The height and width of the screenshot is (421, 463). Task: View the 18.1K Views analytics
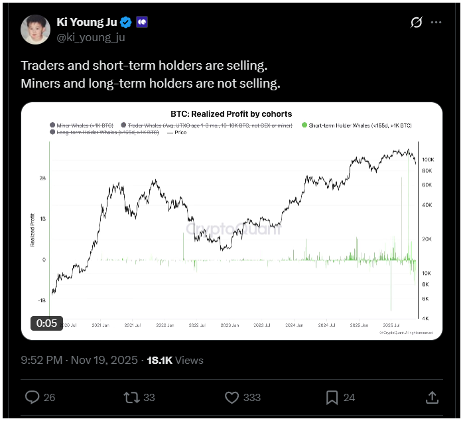(174, 360)
